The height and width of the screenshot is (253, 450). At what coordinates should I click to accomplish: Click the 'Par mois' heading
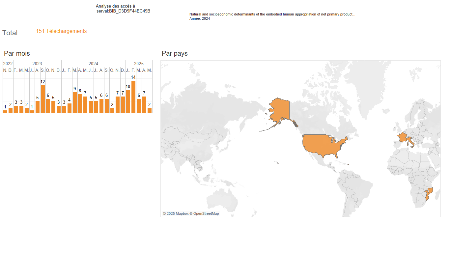(17, 53)
